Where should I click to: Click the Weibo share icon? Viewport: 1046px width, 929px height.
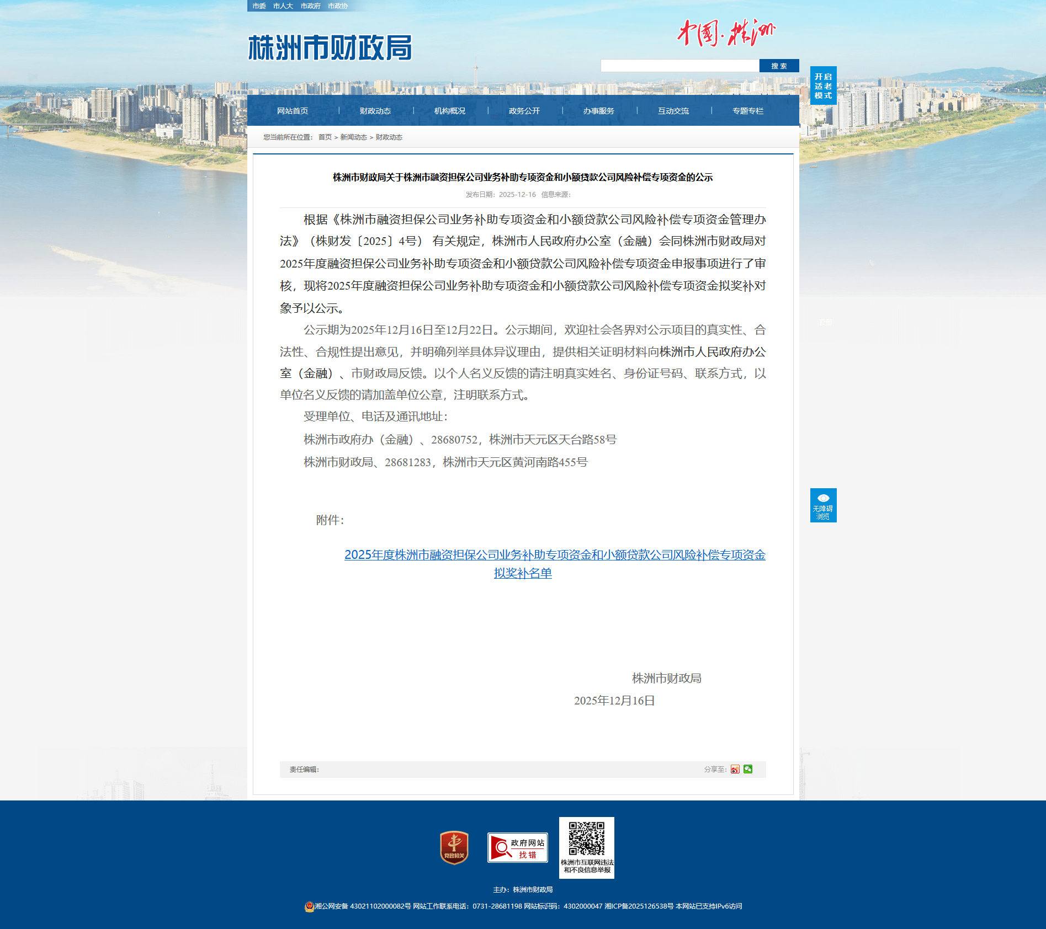tap(735, 769)
